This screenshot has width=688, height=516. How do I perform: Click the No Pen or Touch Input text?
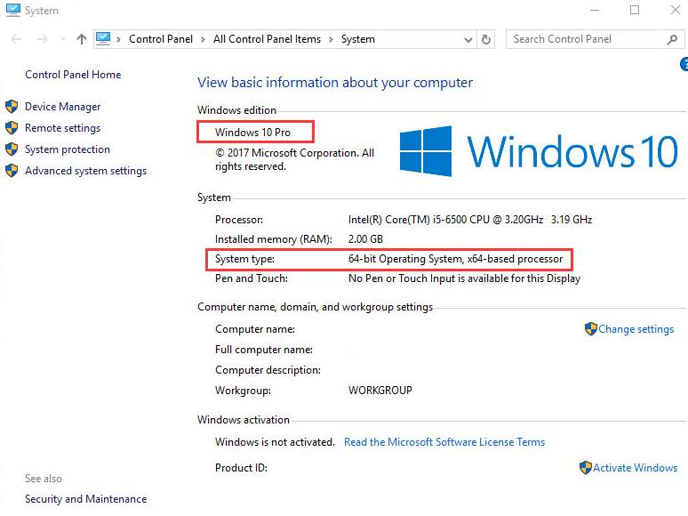click(x=464, y=278)
